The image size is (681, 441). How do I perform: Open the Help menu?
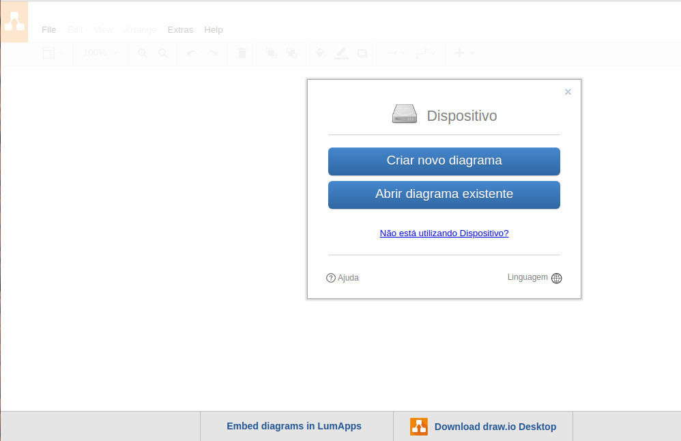click(x=214, y=29)
